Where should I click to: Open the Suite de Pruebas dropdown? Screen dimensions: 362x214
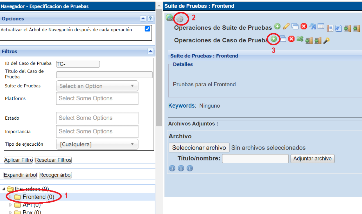97,86
